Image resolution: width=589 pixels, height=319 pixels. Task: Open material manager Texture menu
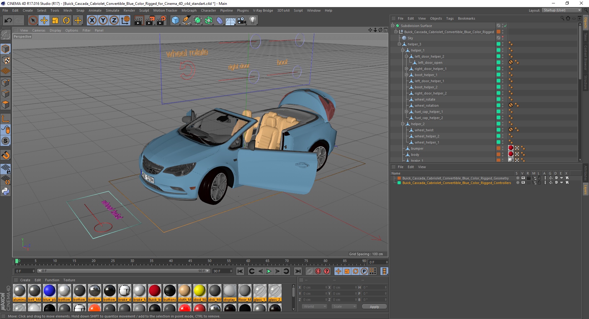pos(69,280)
